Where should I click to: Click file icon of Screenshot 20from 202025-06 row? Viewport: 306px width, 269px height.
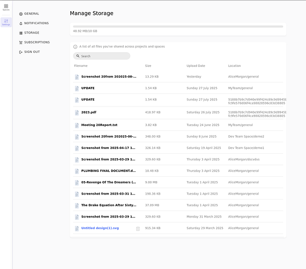pos(77,137)
